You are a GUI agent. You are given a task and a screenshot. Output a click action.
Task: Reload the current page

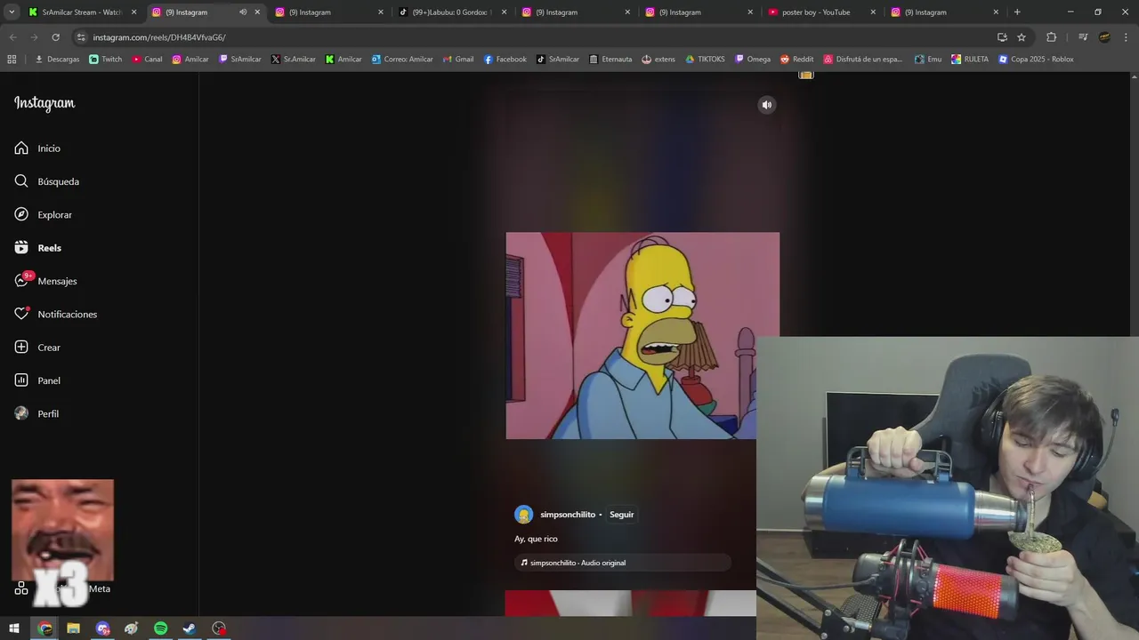pyautogui.click(x=55, y=37)
